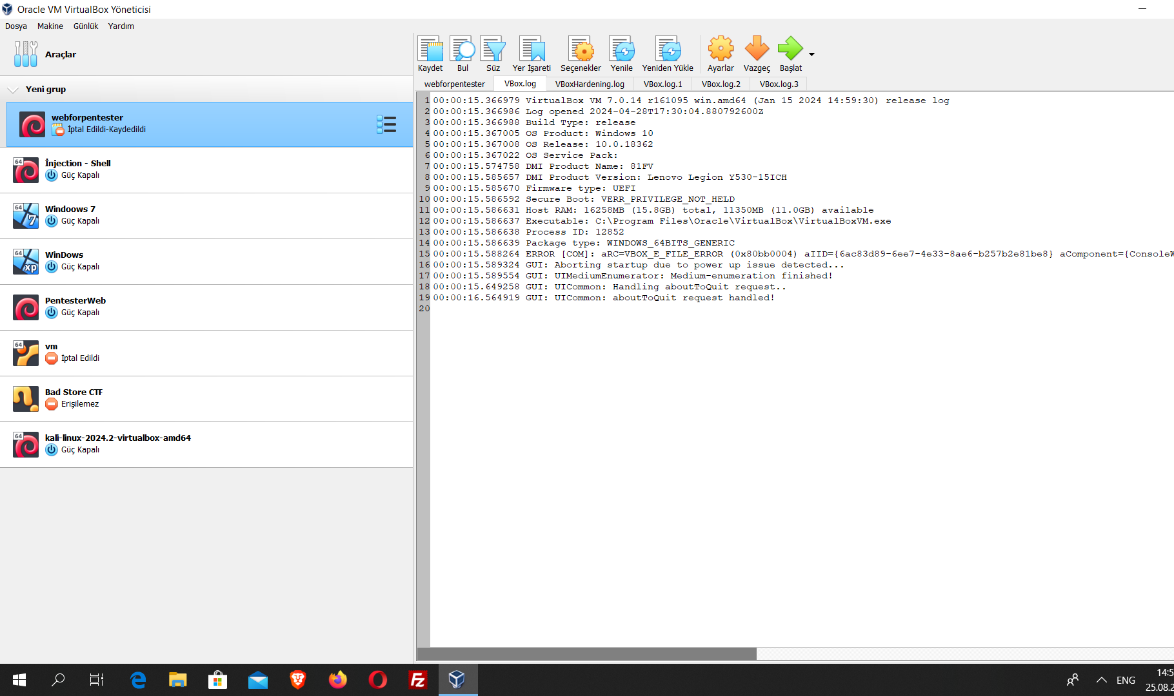This screenshot has width=1174, height=696.
Task: Open Microsoft Store from the taskbar
Action: click(x=218, y=680)
